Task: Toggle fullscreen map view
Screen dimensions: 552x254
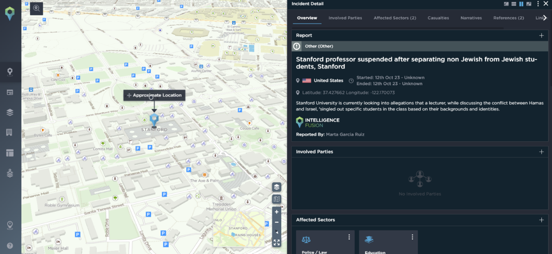Action: (277, 242)
